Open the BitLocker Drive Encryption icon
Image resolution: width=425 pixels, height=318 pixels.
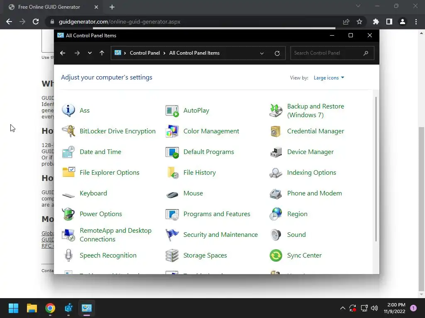pos(68,131)
